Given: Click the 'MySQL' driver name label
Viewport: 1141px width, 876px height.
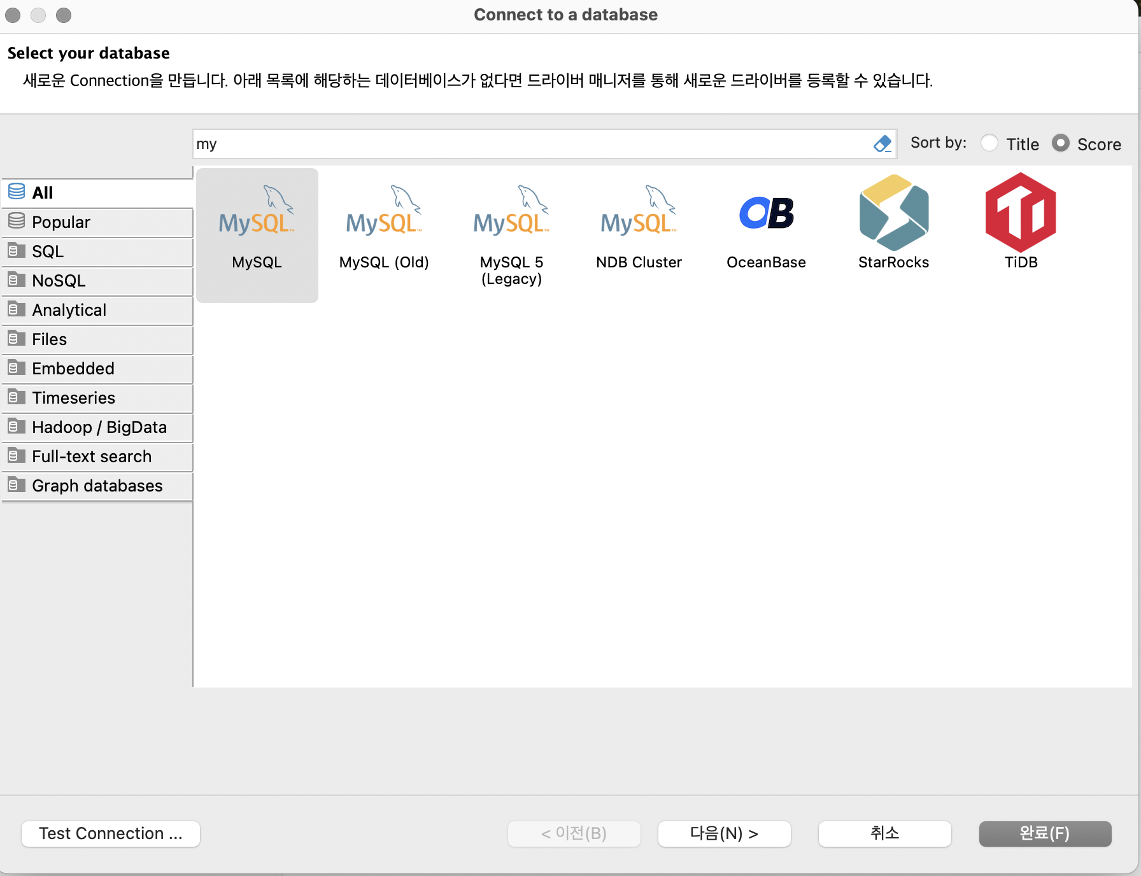Looking at the screenshot, I should (x=257, y=262).
